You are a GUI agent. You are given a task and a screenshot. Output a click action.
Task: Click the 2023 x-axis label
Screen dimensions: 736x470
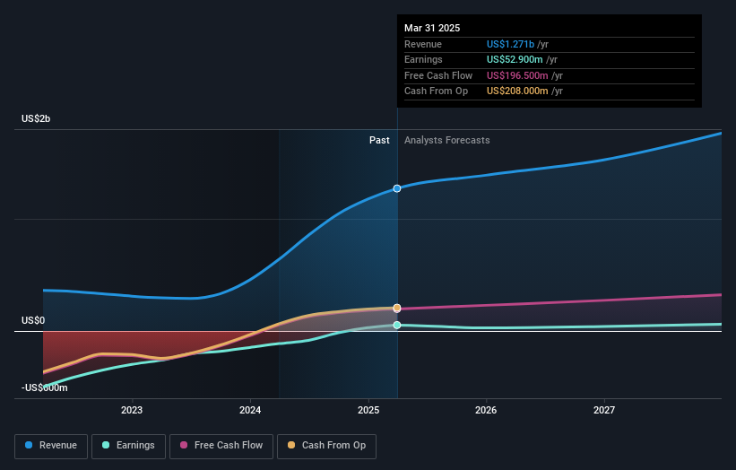point(132,411)
